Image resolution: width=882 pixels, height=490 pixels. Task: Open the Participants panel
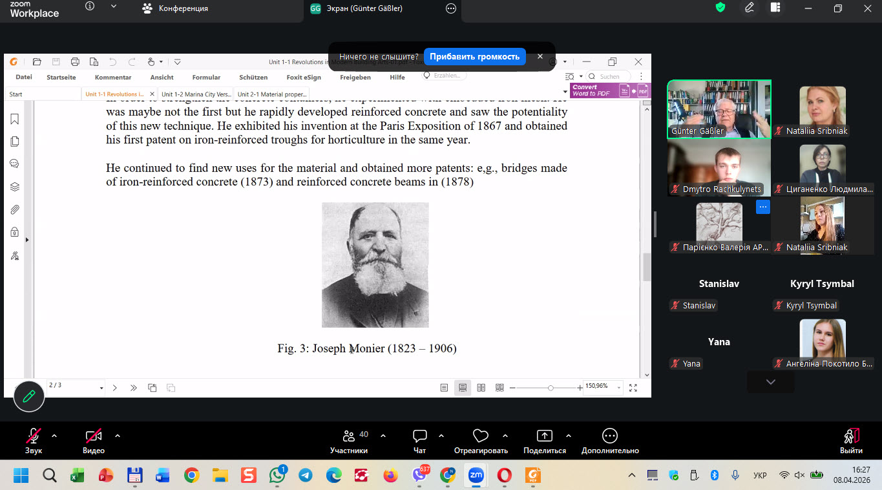click(x=349, y=441)
